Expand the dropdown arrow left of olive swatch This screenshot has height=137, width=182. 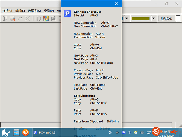pyautogui.click(x=127, y=18)
